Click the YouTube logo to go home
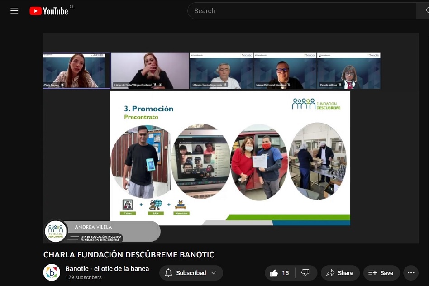The height and width of the screenshot is (286, 429). pos(49,11)
